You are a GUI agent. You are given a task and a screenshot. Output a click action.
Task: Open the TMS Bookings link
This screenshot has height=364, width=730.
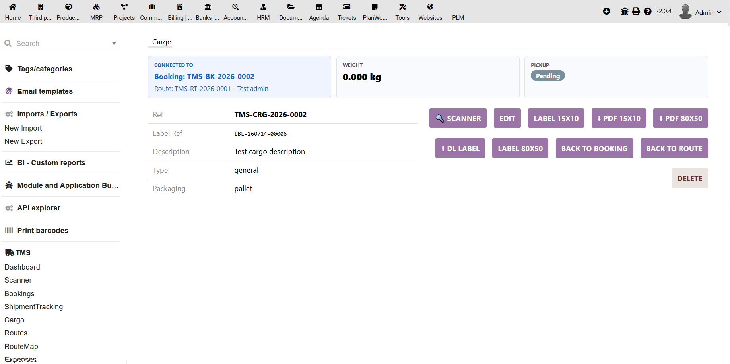(19, 294)
